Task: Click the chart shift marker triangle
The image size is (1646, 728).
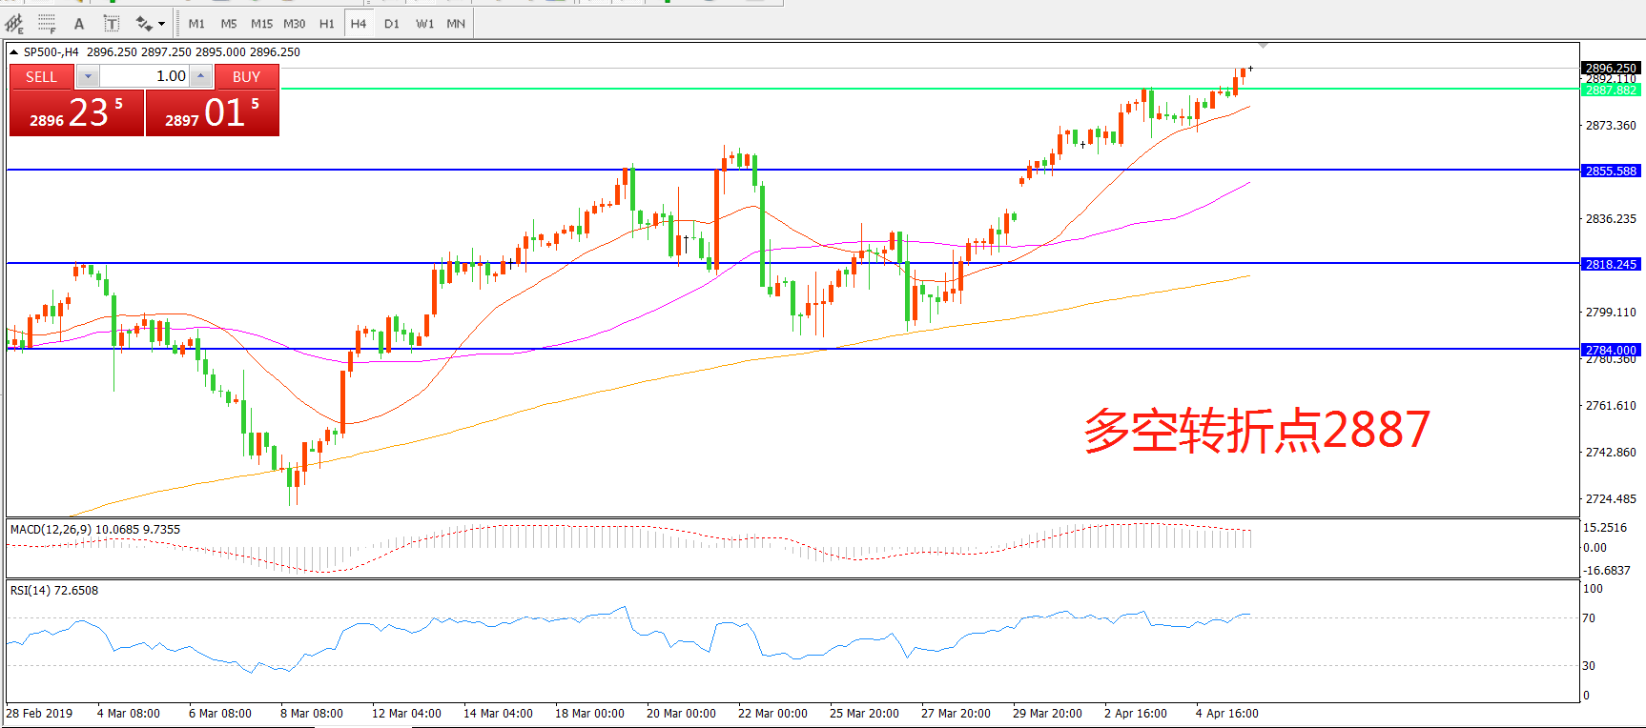Action: tap(1263, 46)
